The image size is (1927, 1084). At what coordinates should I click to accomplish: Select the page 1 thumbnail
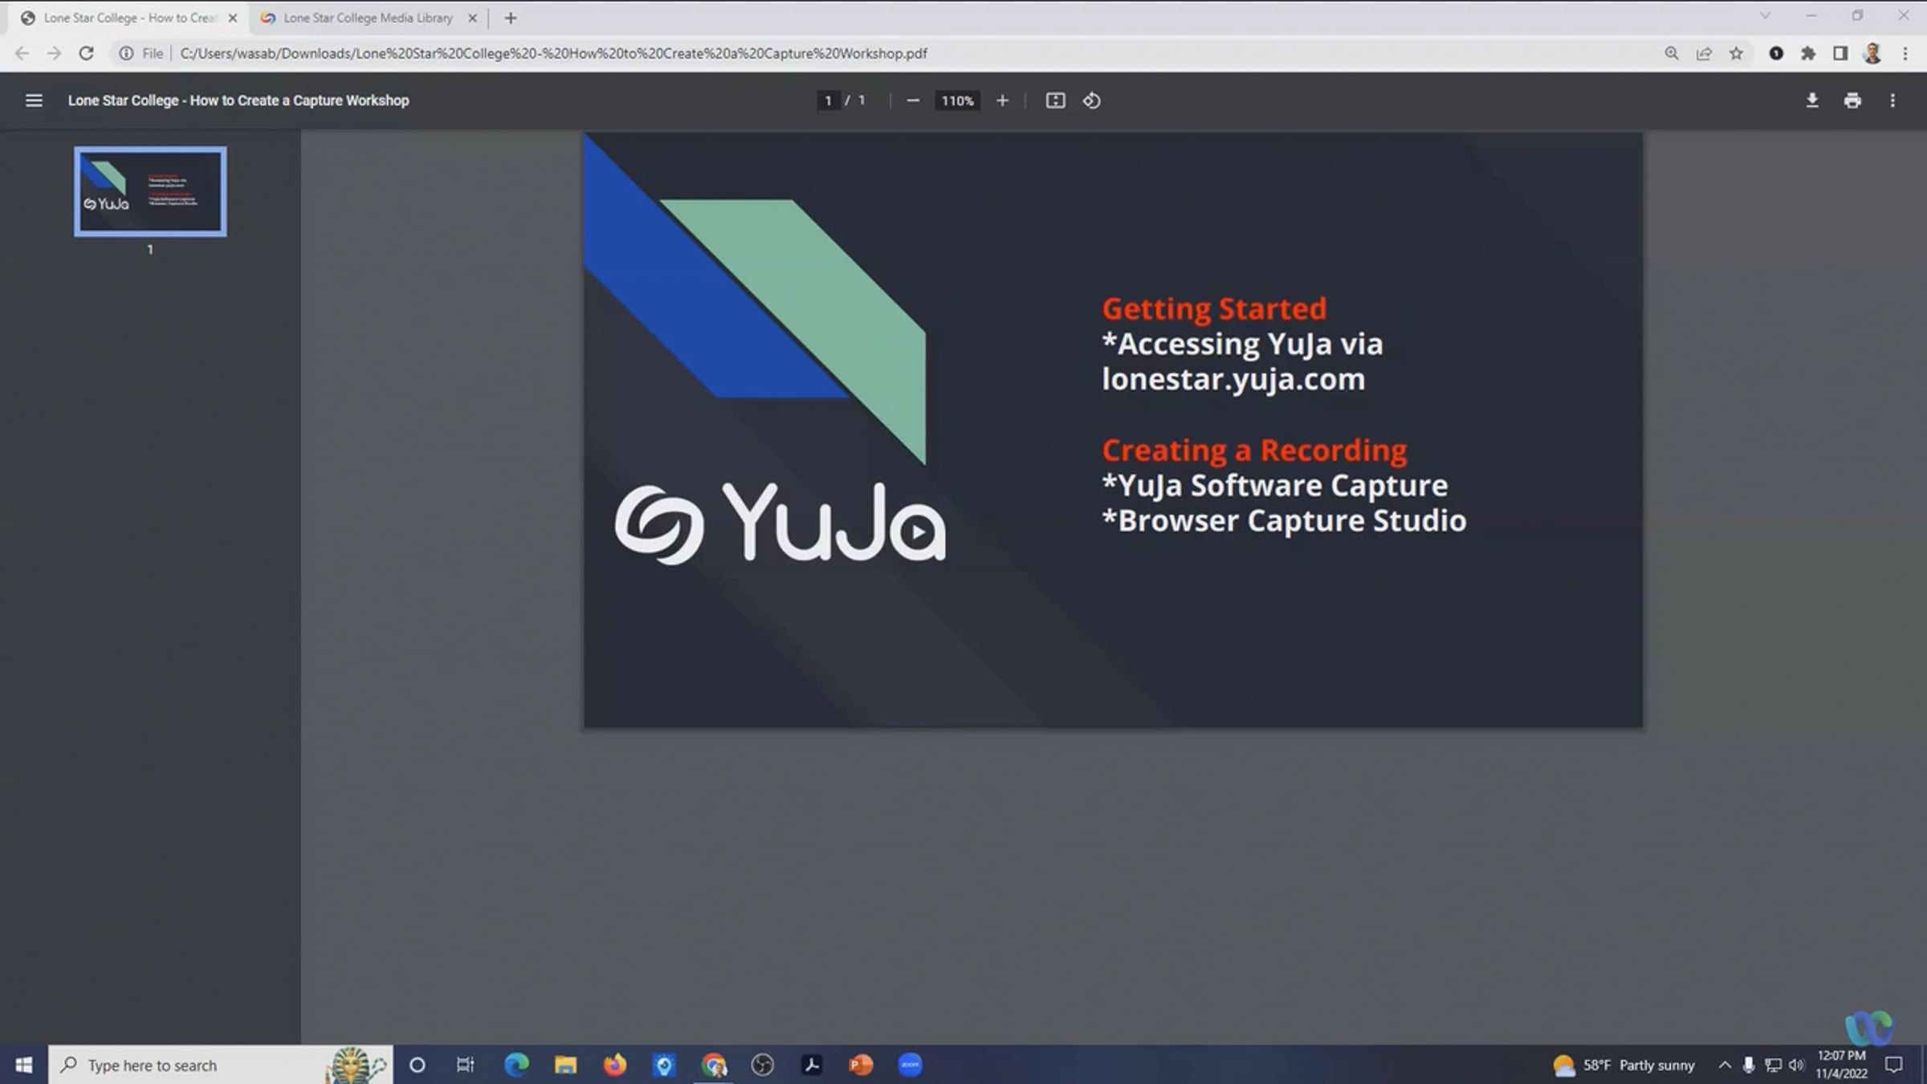pyautogui.click(x=150, y=191)
